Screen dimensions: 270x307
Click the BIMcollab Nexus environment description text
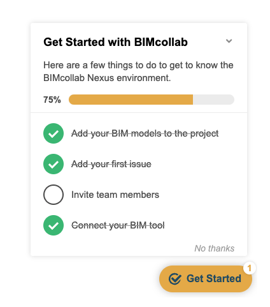click(138, 71)
